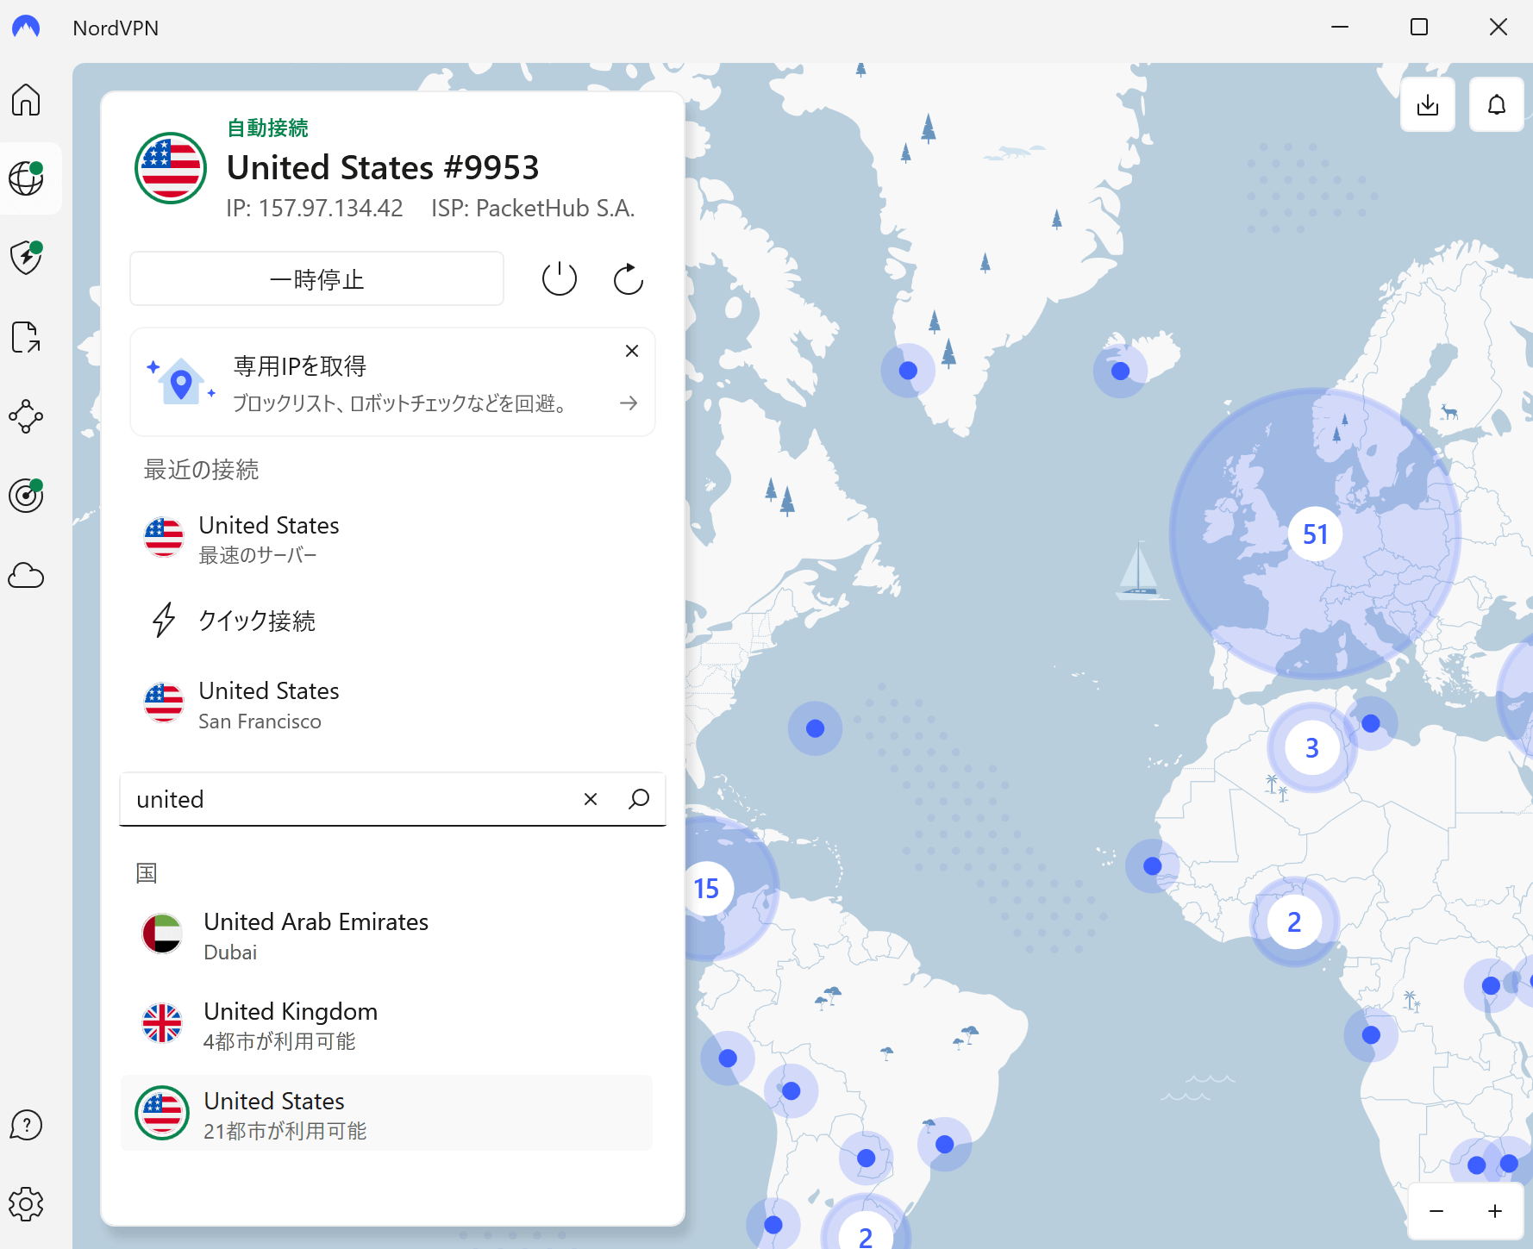
Task: Clear the search field text
Action: tap(591, 799)
